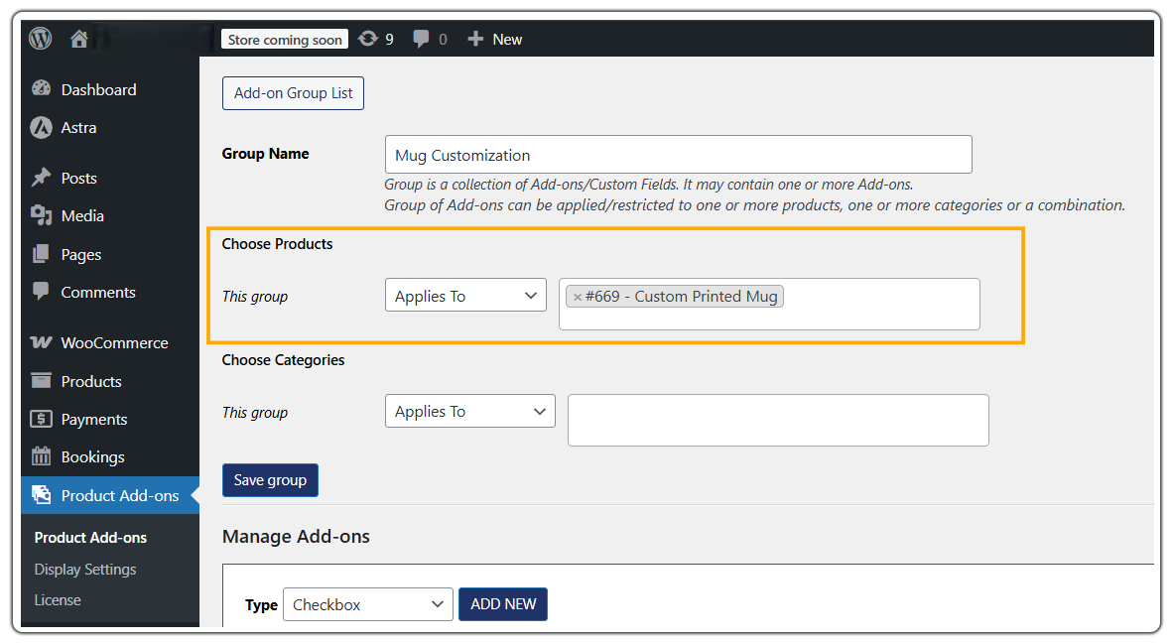Open Bookings using the calendar icon
Screen dimensions: 1173x643
(42, 456)
